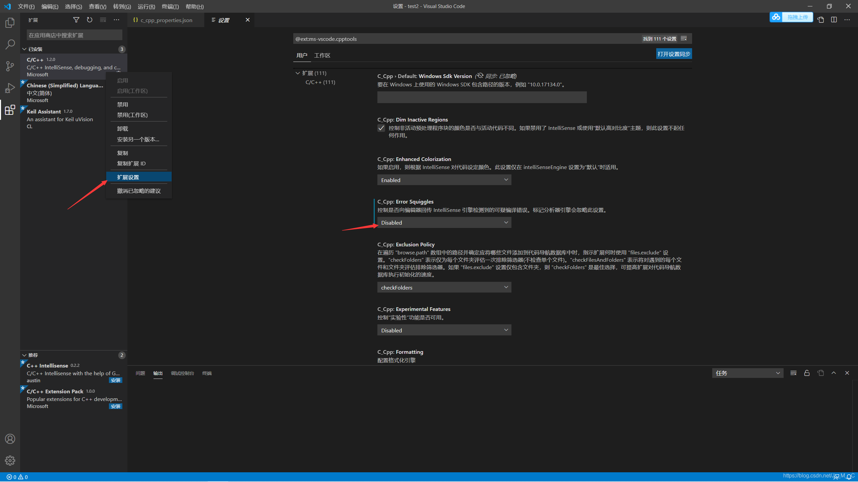Choose 卸载 in context menu
Screen dimensions: 858x482
139,129
